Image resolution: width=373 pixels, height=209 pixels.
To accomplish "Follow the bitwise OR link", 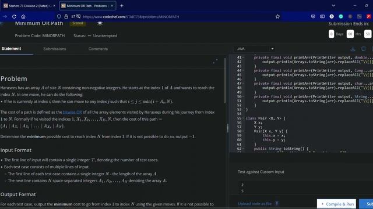I will click(72, 112).
